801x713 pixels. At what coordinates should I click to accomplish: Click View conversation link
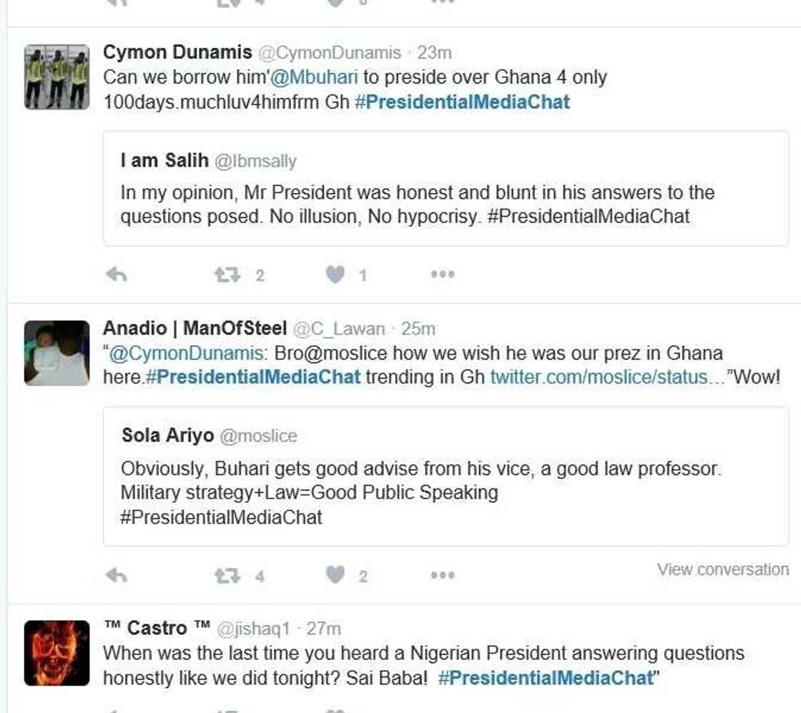(x=722, y=569)
